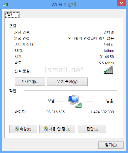128x153 pixels.
Task: Click the received bytes value 1,424,302,399
Action: [102, 112]
